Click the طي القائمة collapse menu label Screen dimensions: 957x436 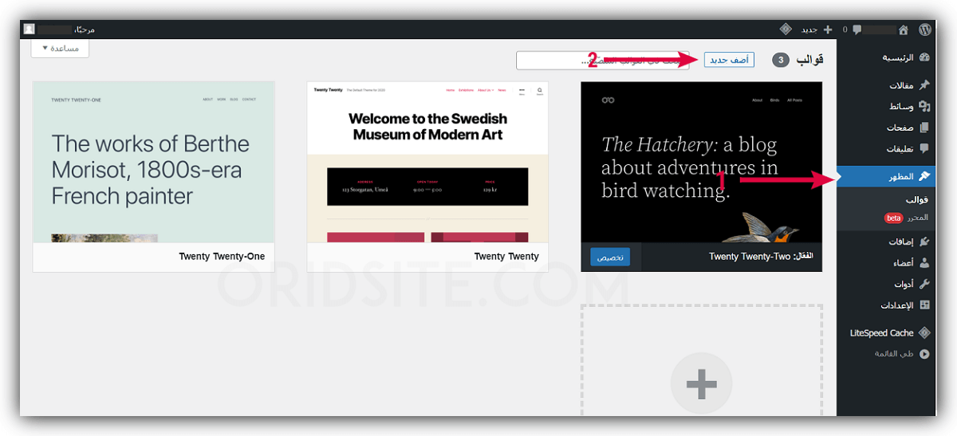(894, 354)
